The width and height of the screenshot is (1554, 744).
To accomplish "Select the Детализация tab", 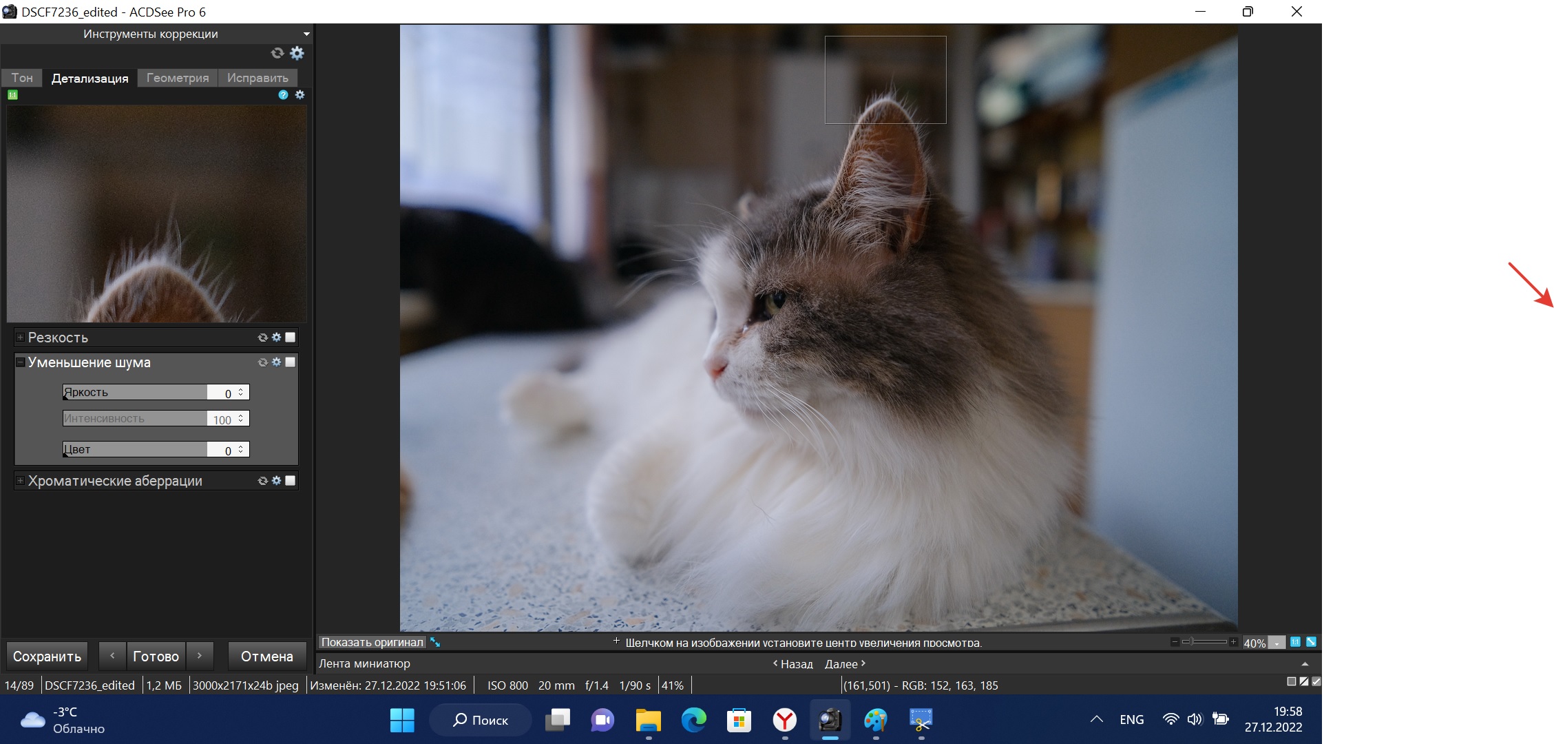I will (x=90, y=78).
